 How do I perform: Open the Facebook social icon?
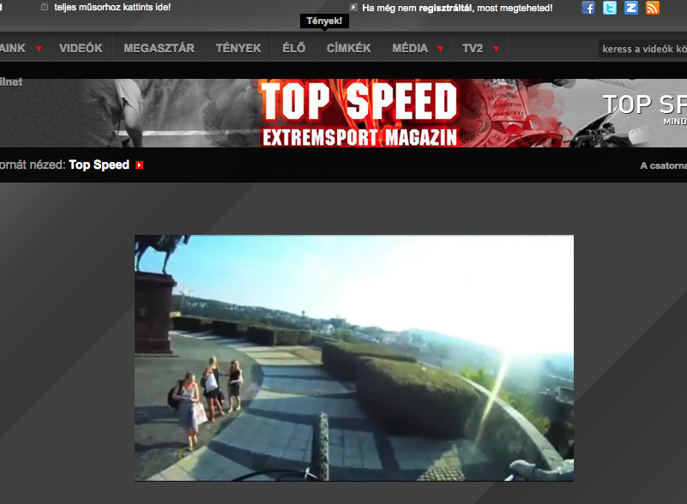pyautogui.click(x=588, y=8)
